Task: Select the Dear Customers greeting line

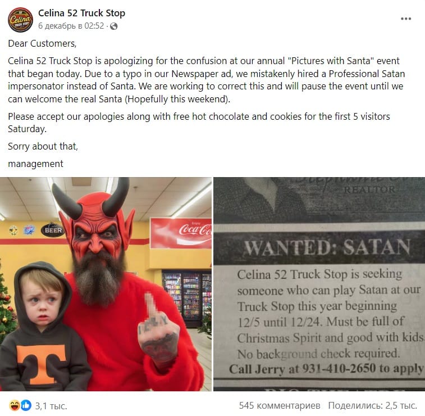Action: [42, 43]
